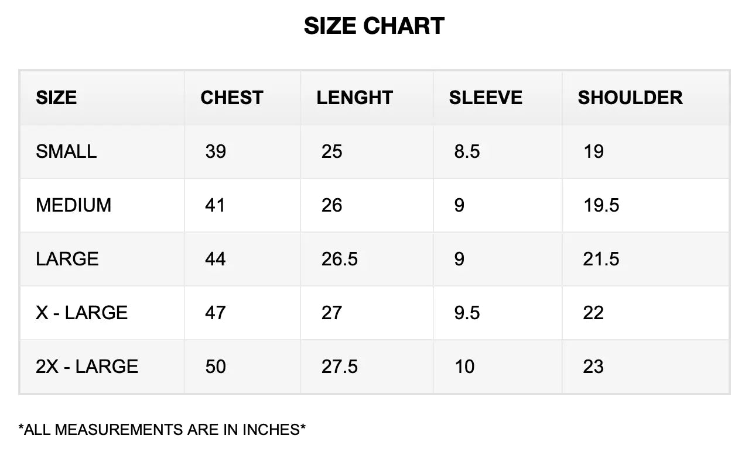Image resolution: width=752 pixels, height=463 pixels.
Task: Select the SHOULDER column header
Action: tap(630, 98)
